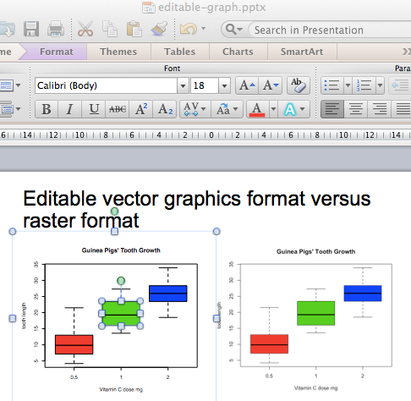Click the left chart Vitamin C dose mg label
This screenshot has width=411, height=401.
[121, 389]
